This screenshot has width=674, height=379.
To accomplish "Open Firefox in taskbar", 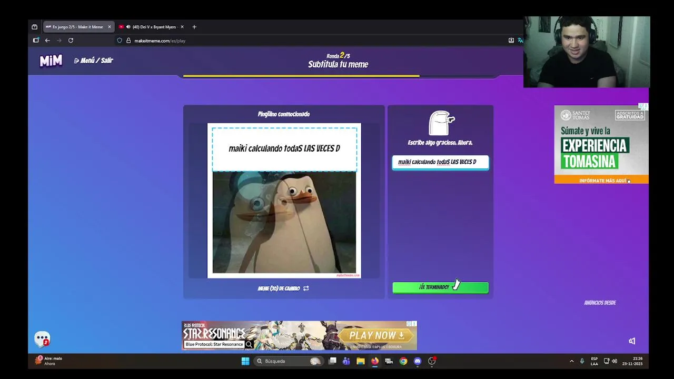I will (x=374, y=361).
